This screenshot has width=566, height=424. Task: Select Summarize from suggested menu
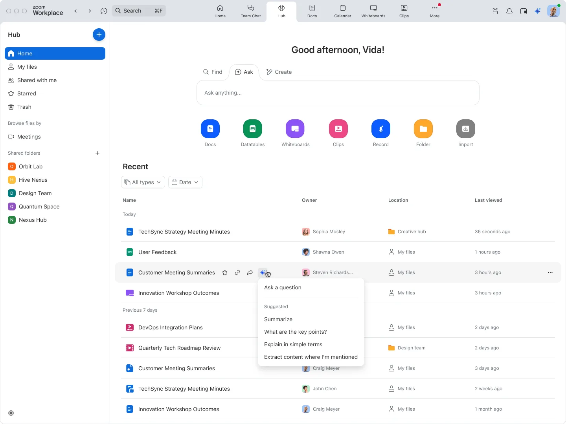coord(278,319)
